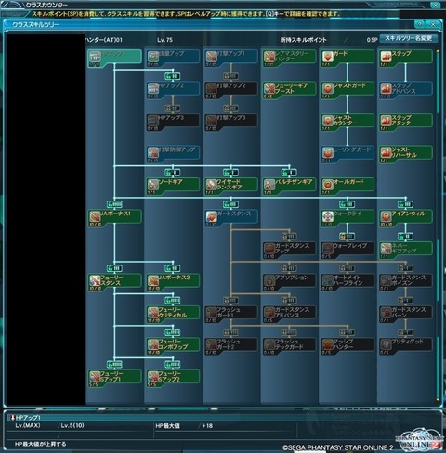The image size is (446, 453).
Task: Click the HPアップ3 skill icon
Action: (153, 122)
